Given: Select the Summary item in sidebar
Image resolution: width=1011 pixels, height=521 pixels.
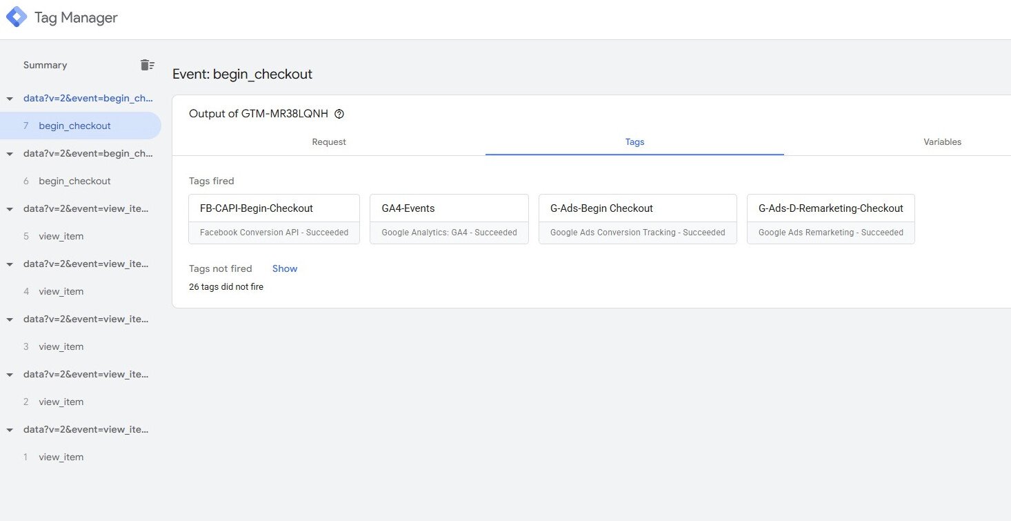Looking at the screenshot, I should click(x=46, y=65).
